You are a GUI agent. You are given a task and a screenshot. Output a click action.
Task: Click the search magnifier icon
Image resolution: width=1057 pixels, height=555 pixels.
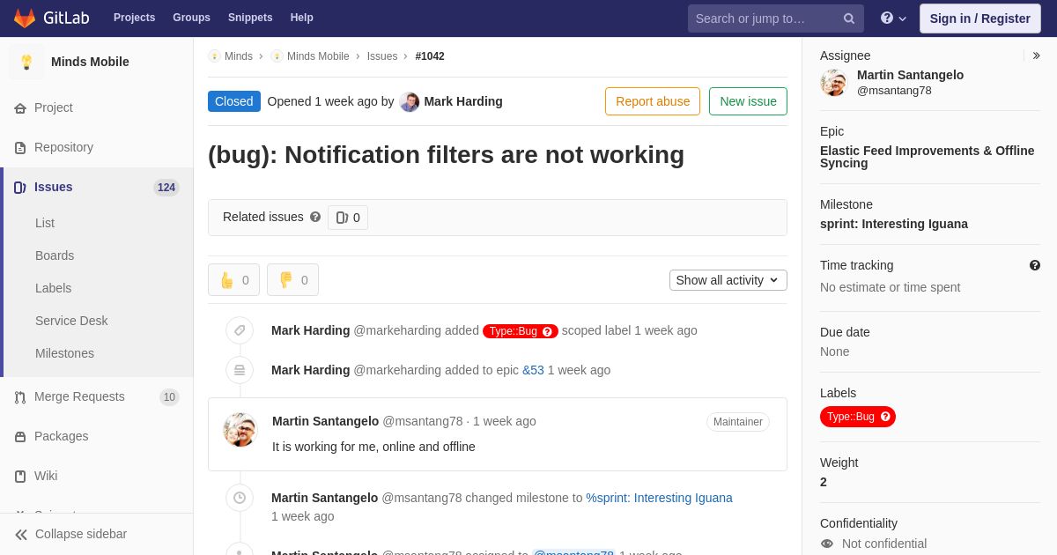849,18
